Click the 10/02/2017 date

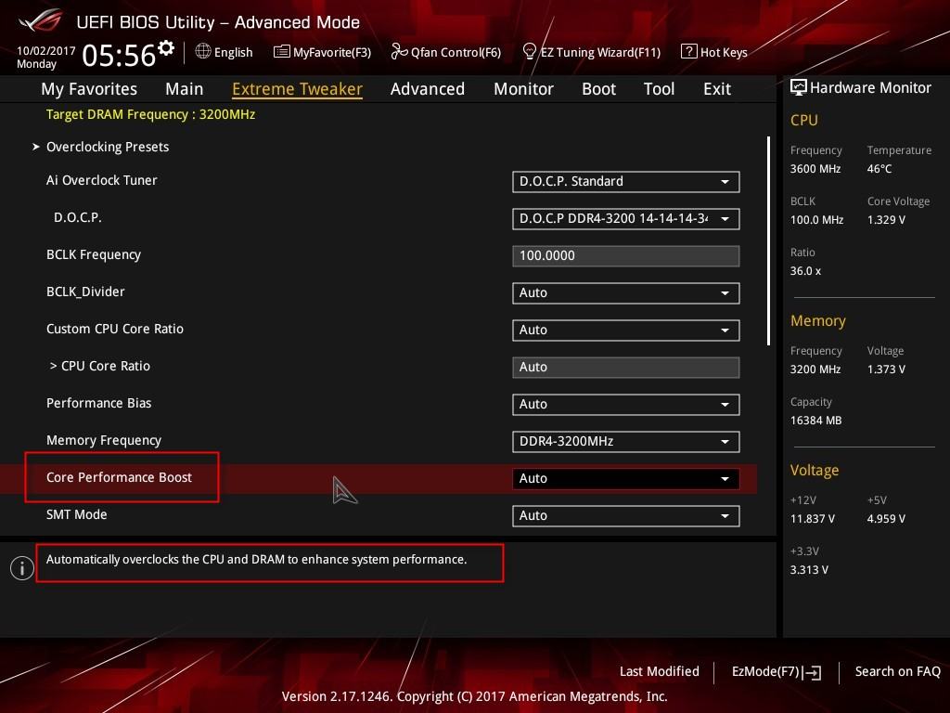point(46,51)
